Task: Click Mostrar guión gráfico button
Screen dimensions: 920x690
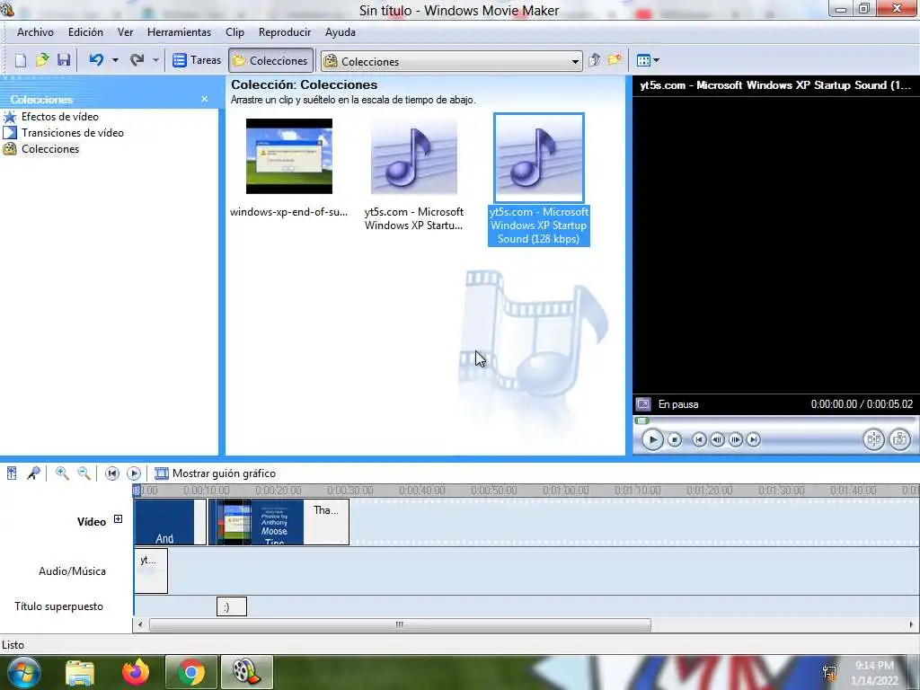Action: pyautogui.click(x=215, y=473)
